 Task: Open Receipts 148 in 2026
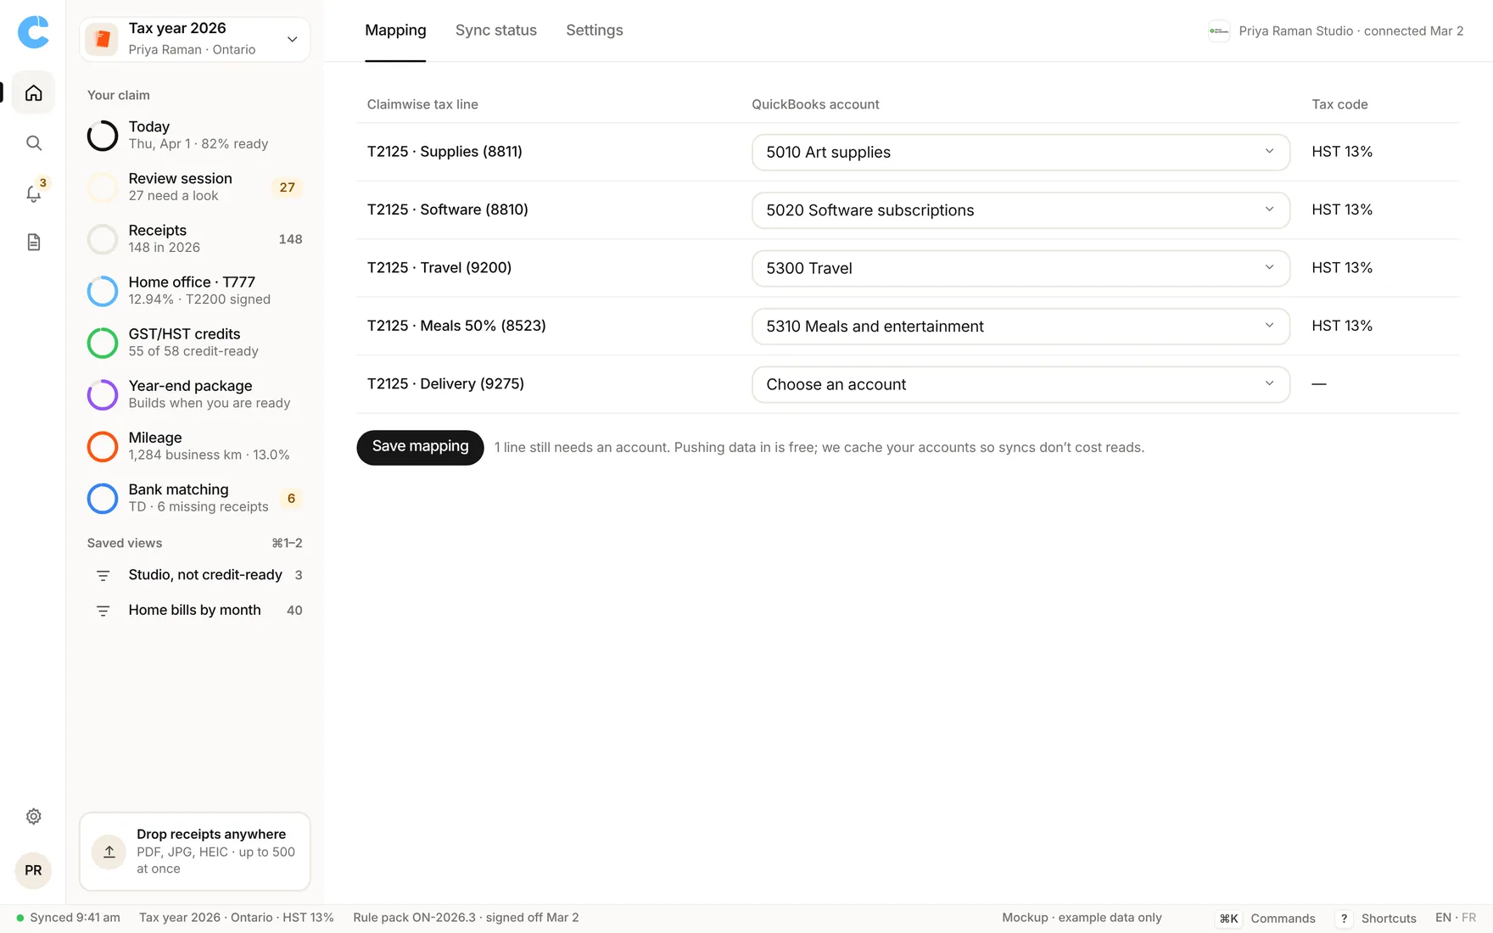(195, 238)
